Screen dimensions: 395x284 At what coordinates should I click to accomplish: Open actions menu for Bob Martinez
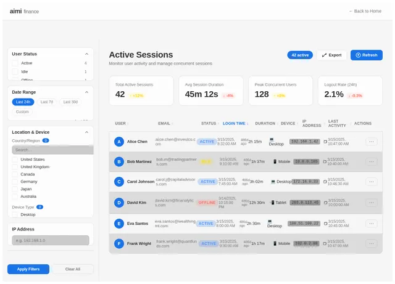tap(372, 162)
